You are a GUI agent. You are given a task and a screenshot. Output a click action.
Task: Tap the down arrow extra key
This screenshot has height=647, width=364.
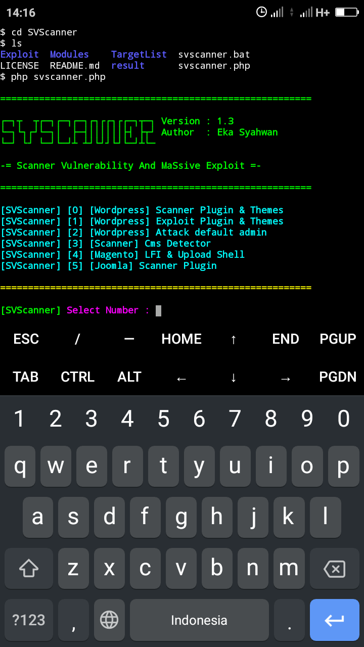[x=234, y=377]
